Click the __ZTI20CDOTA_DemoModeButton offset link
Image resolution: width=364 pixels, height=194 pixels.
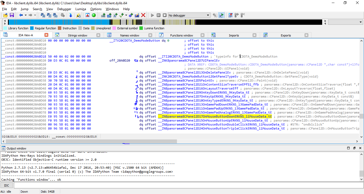tap(183, 56)
